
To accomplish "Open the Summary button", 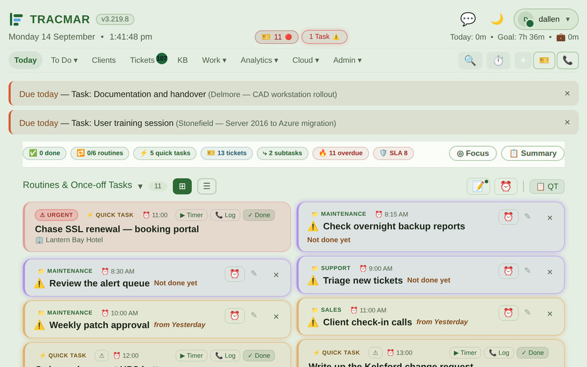I will [x=533, y=154].
